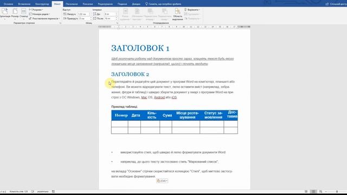Open the Вирівняти align dropdown

point(192,10)
